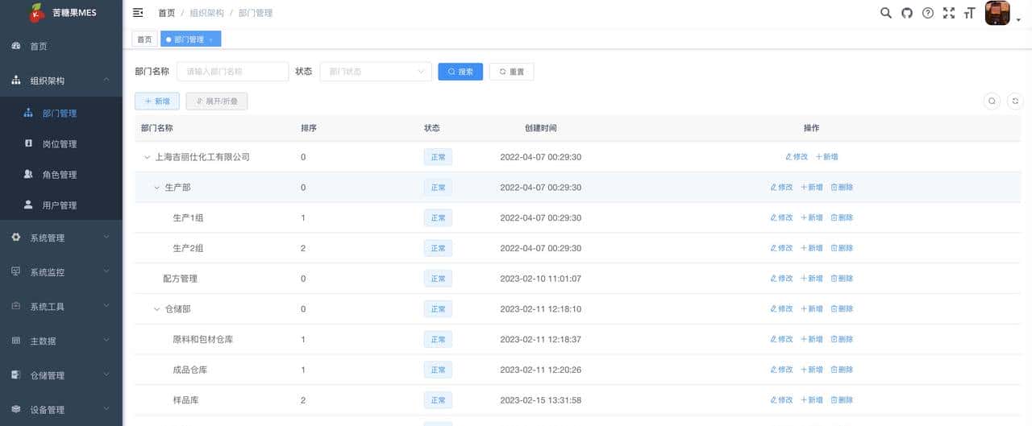Open the search icon in top header
Viewport: 1032px width, 426px height.
(886, 13)
